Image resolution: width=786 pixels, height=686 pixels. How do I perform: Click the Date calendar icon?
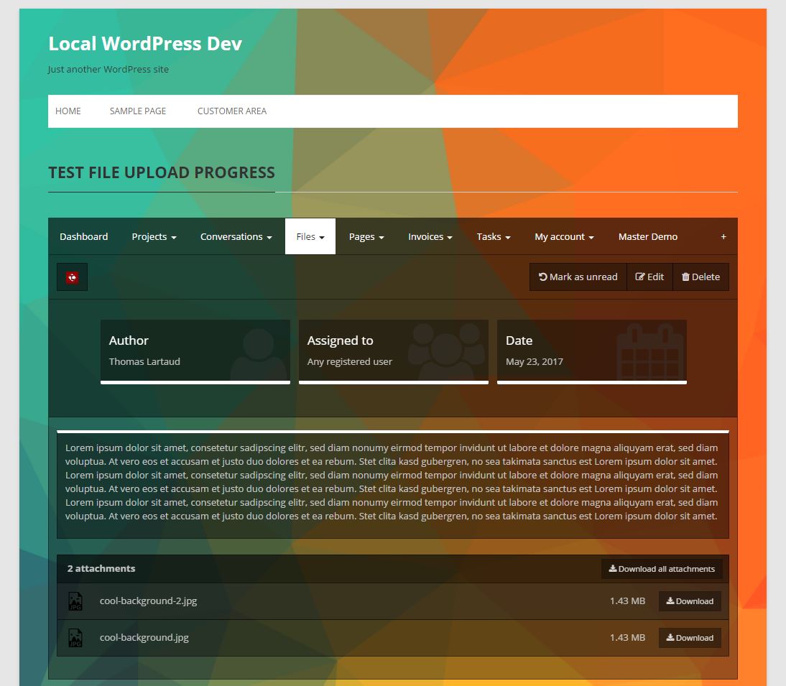pyautogui.click(x=649, y=352)
